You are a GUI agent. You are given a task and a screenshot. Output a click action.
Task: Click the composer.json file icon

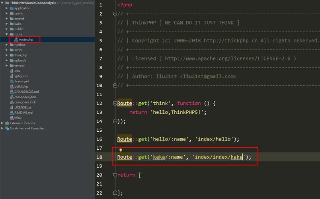[12, 97]
